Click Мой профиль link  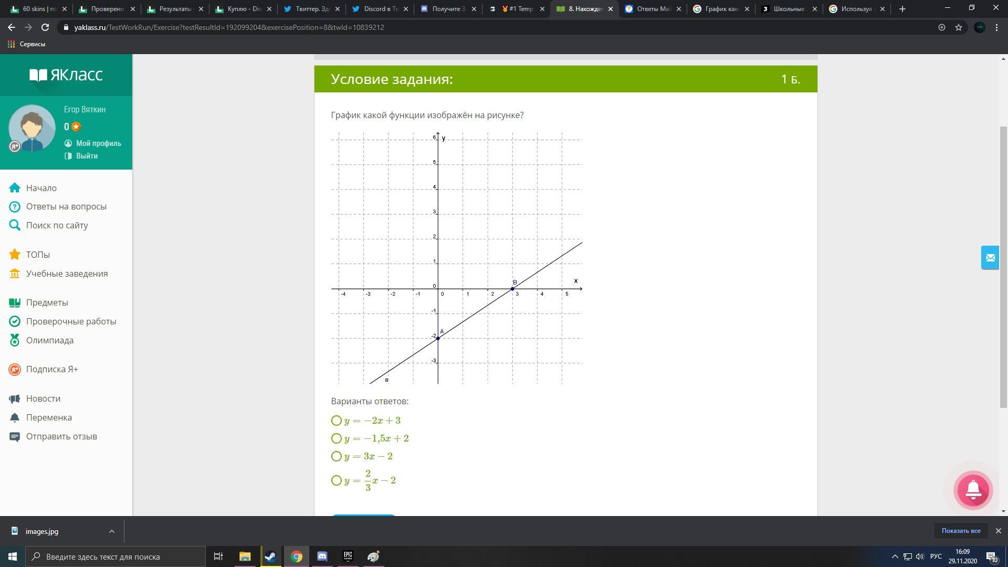click(x=98, y=143)
